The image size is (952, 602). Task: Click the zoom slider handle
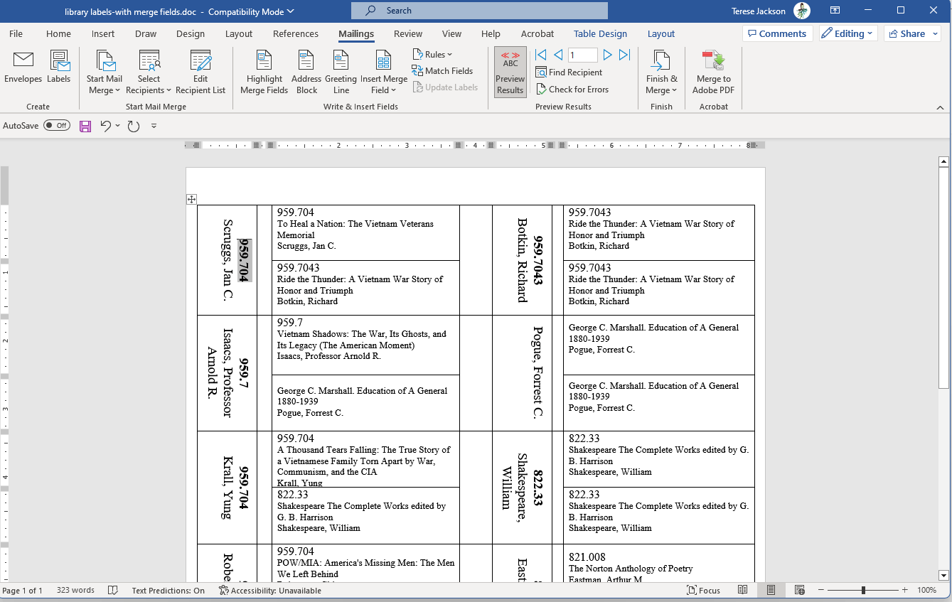pyautogui.click(x=863, y=591)
